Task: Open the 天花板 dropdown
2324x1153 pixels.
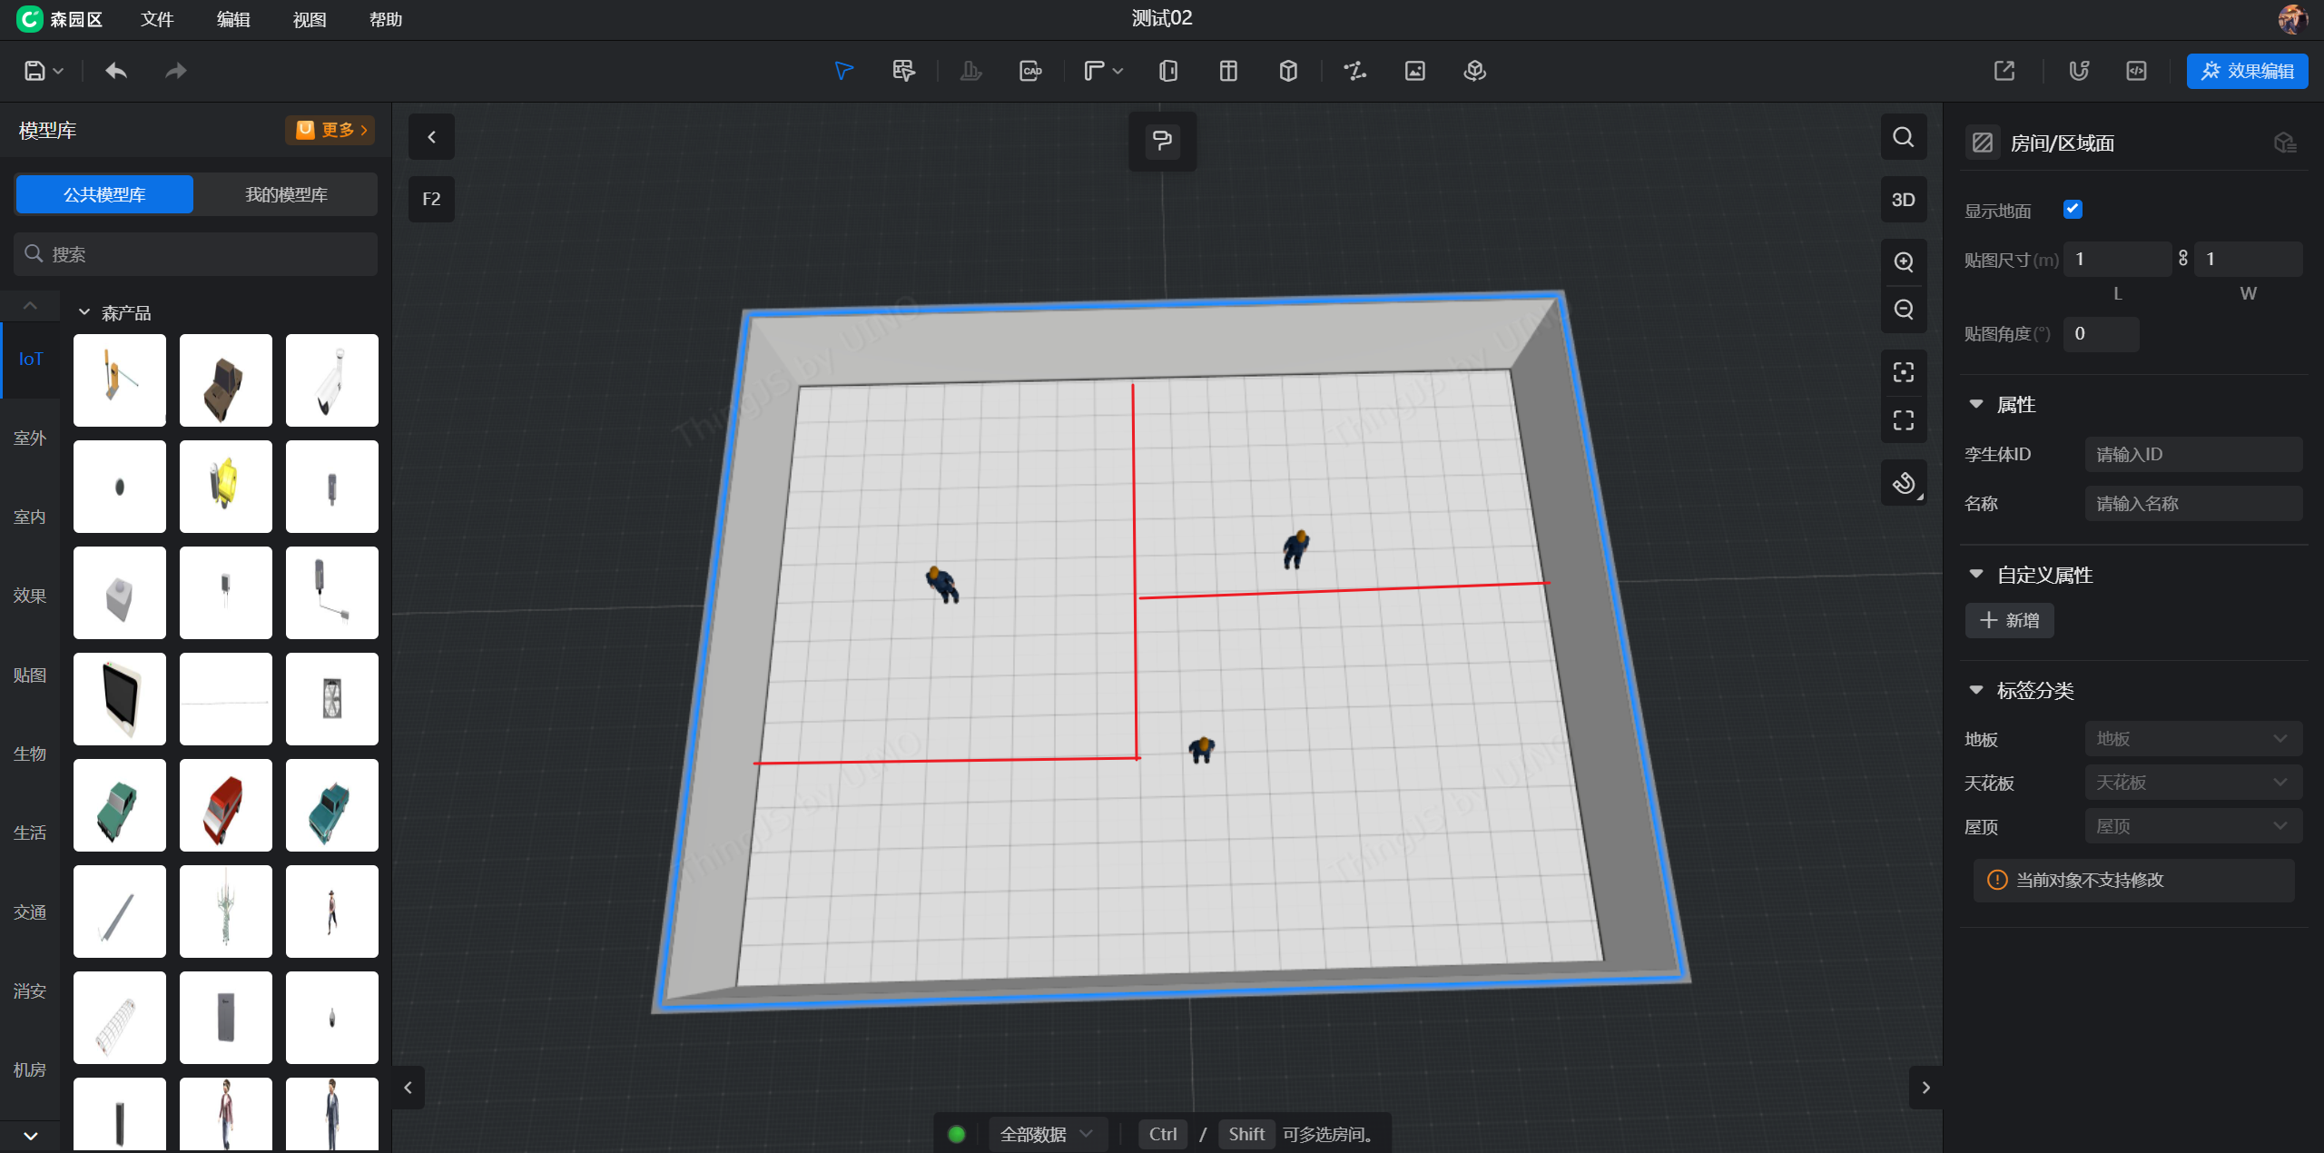Action: (x=2193, y=783)
